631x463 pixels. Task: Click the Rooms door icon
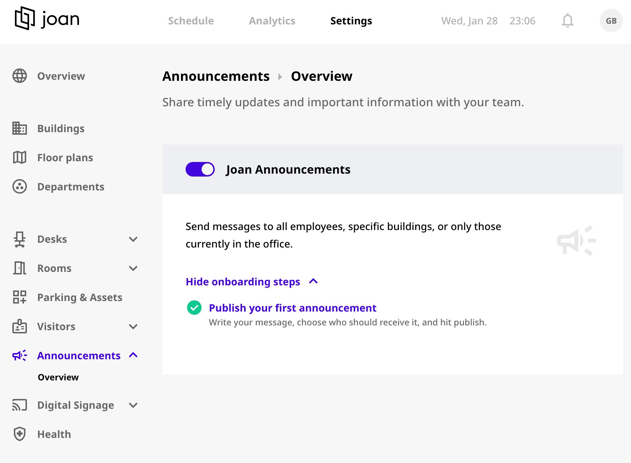[20, 268]
